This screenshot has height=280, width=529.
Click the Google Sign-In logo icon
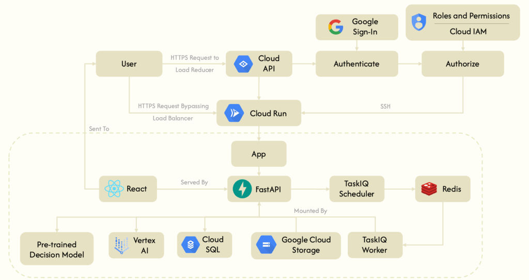[336, 27]
